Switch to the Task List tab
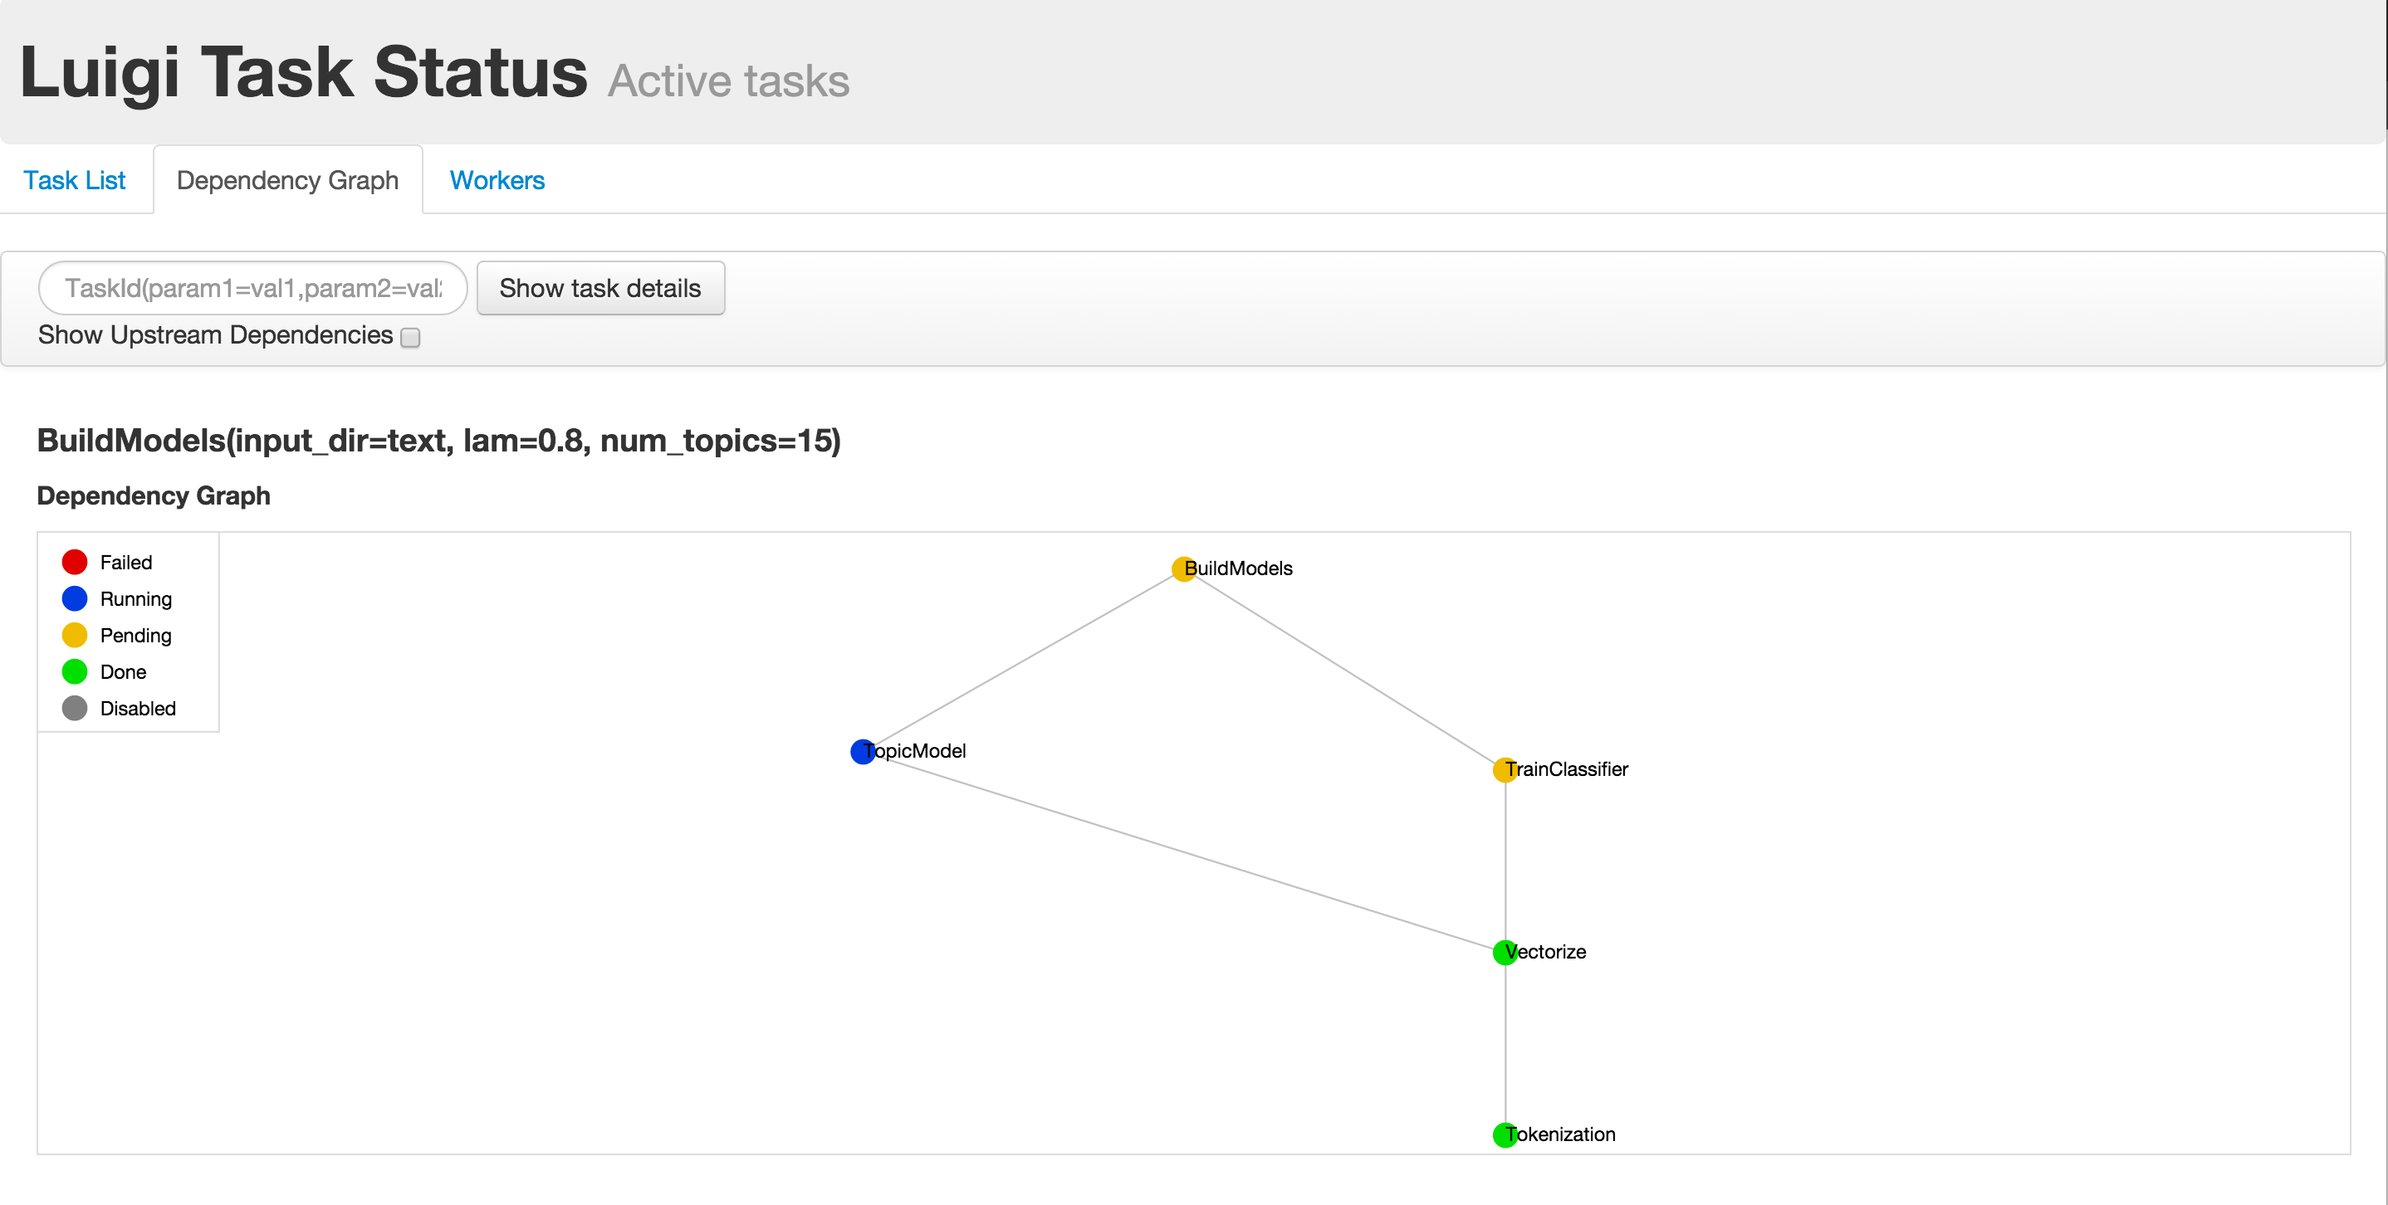The height and width of the screenshot is (1205, 2388). coord(74,181)
